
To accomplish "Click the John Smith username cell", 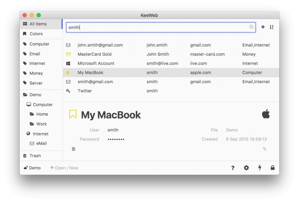I will pos(158,54).
